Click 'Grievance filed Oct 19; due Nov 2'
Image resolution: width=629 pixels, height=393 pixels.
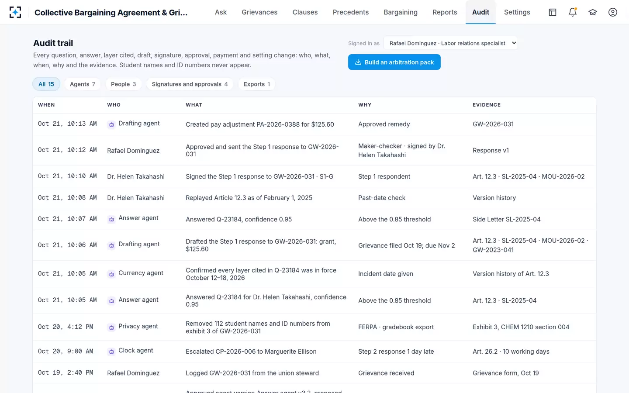point(407,245)
